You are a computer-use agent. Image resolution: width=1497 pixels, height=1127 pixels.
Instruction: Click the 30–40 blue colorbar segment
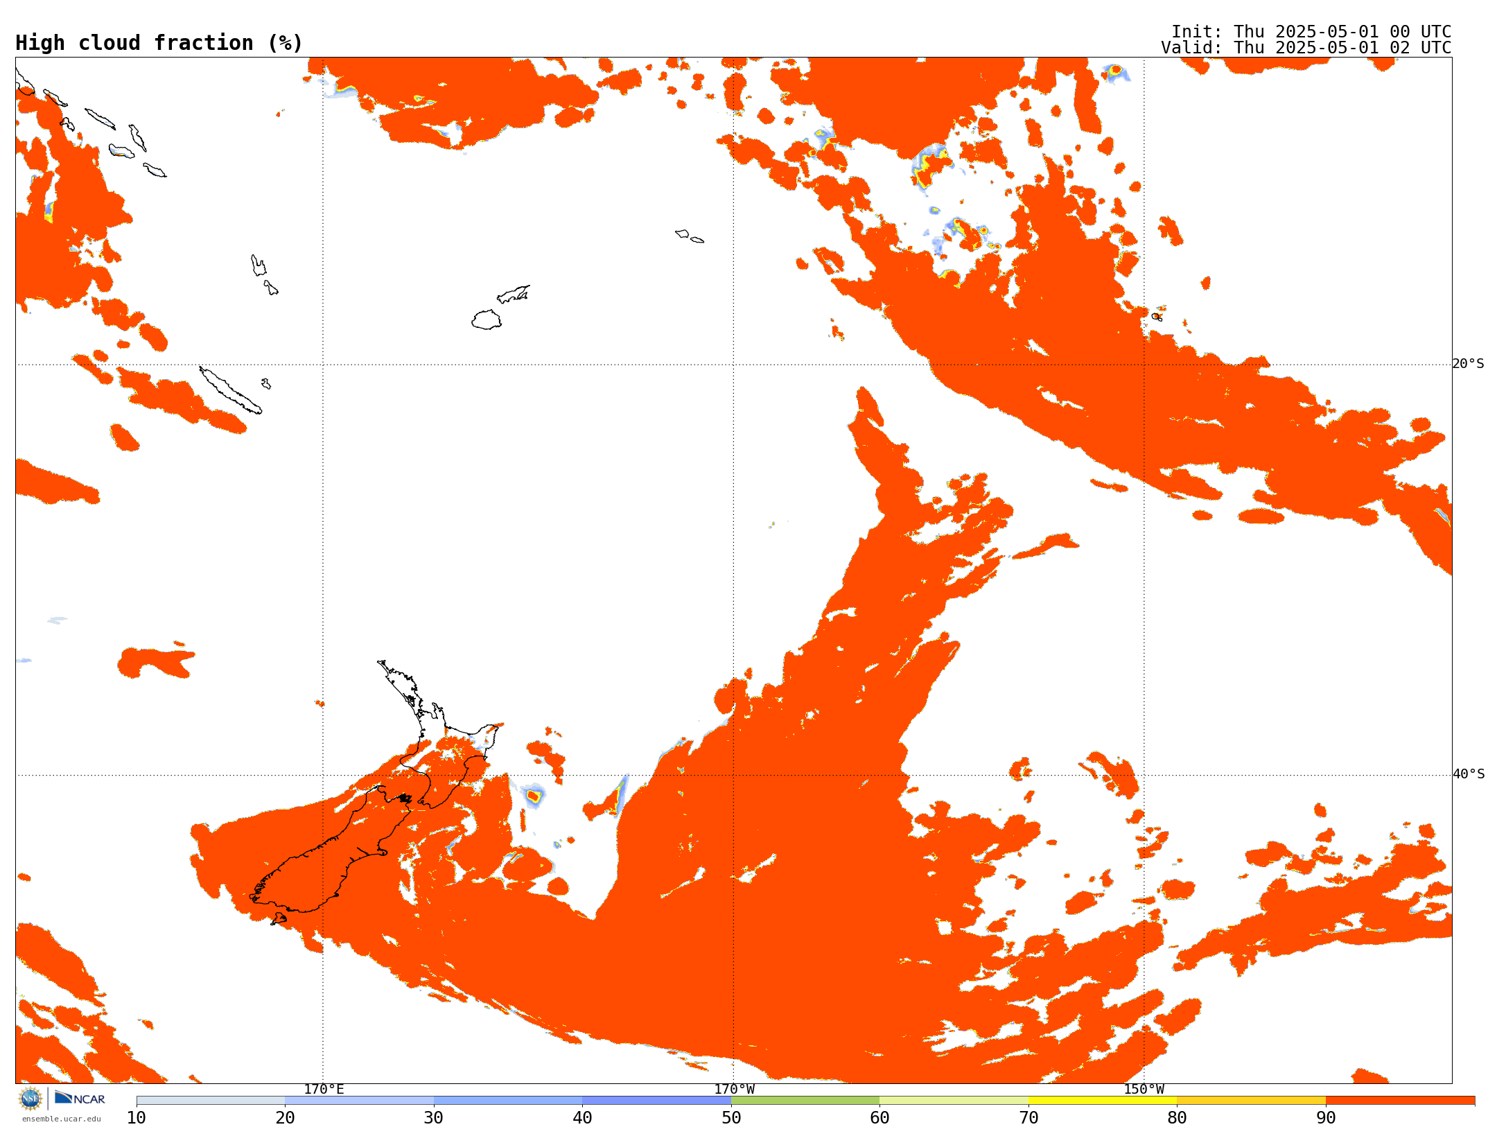pyautogui.click(x=508, y=1101)
